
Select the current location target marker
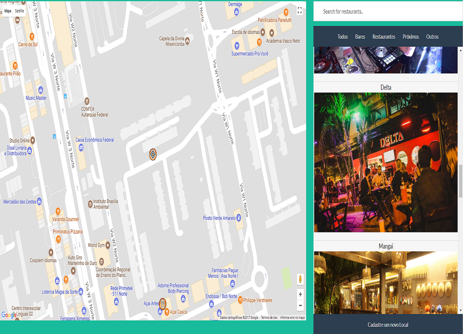pos(153,154)
